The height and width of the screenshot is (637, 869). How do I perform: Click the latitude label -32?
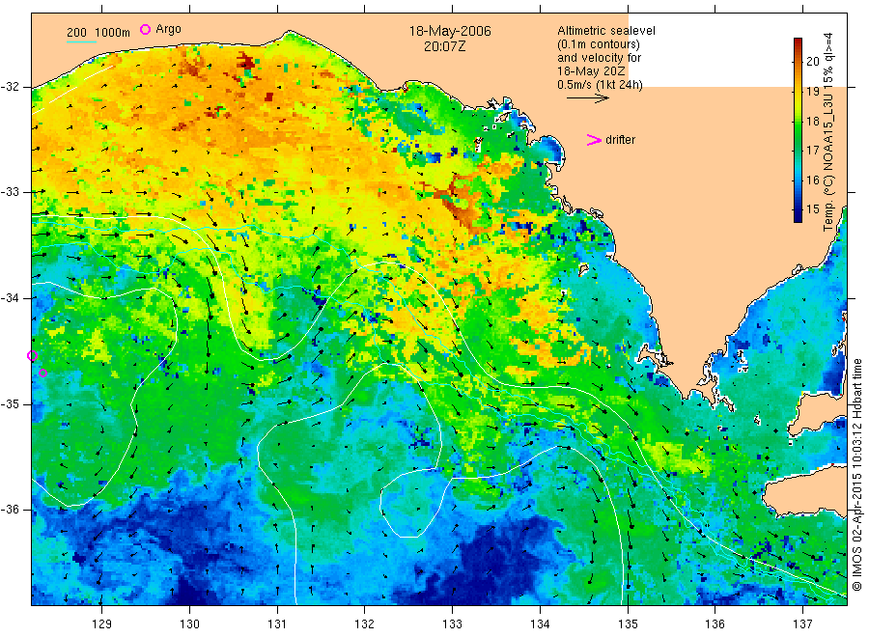click(11, 87)
